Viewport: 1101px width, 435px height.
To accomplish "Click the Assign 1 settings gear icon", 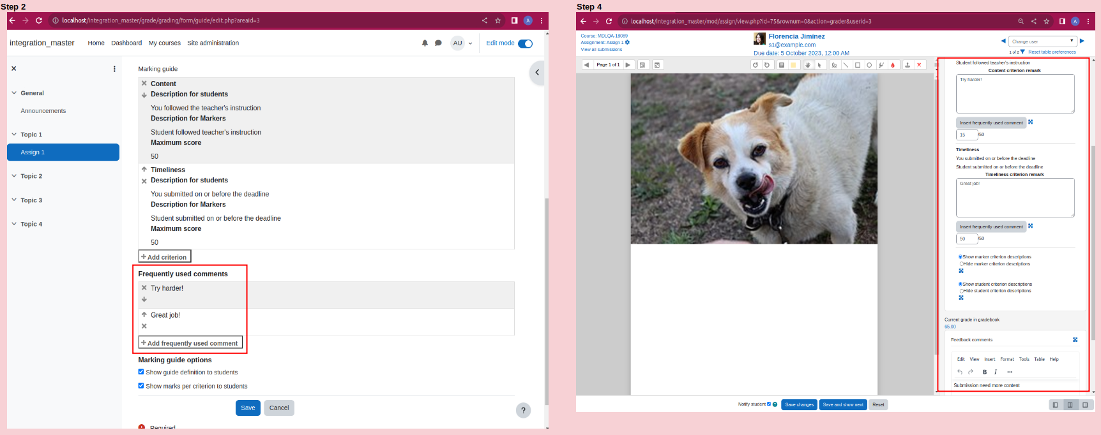I will coord(627,43).
